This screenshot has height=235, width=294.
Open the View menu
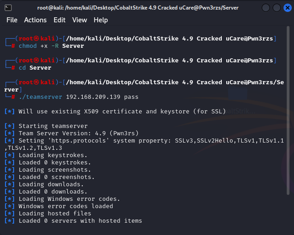(80, 20)
